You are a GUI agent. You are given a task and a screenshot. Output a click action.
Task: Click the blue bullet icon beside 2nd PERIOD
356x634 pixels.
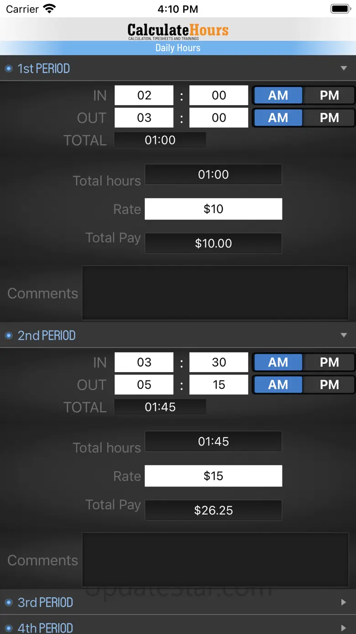[x=8, y=336]
